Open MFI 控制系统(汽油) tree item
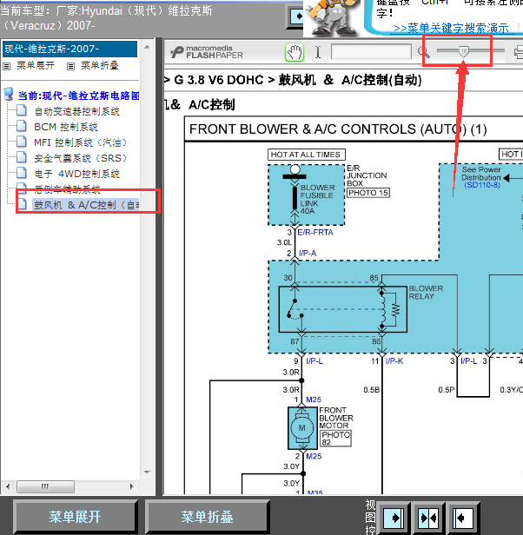 pos(81,142)
